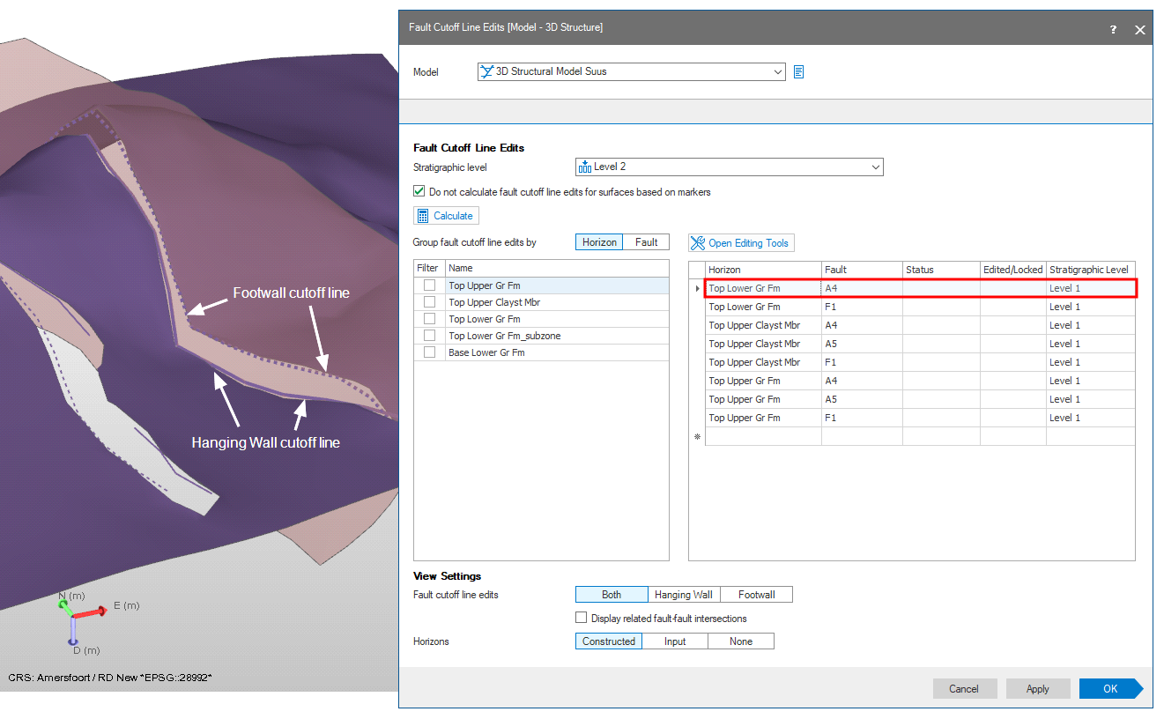Check filter box for Base Lower Gr Fm

429,352
